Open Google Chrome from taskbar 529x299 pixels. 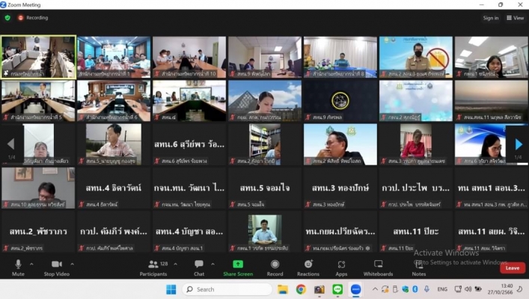[x=301, y=289]
